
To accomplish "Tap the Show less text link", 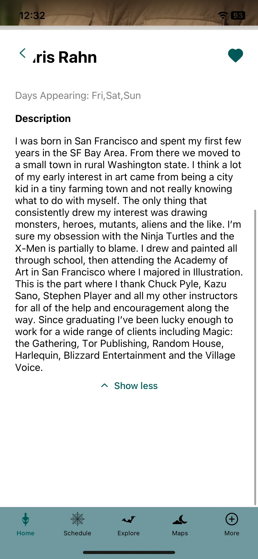I will tap(136, 386).
